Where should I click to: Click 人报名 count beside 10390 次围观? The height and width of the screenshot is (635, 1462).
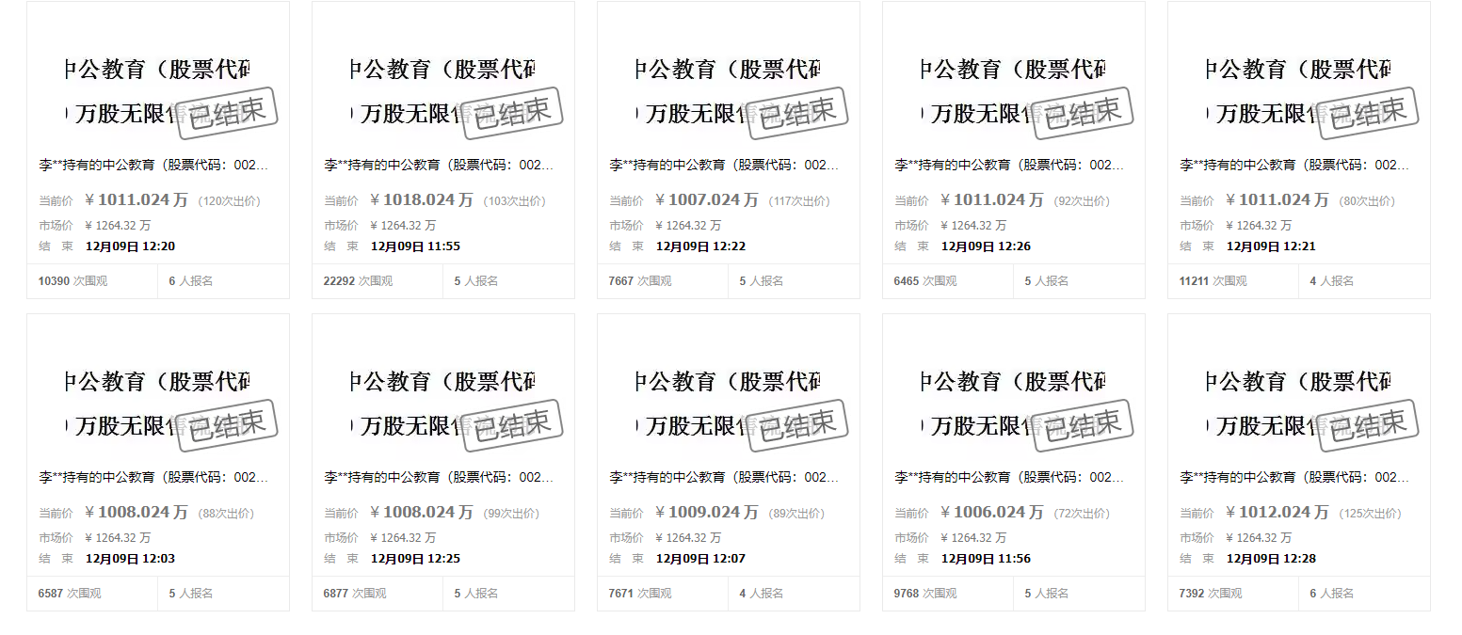(191, 281)
